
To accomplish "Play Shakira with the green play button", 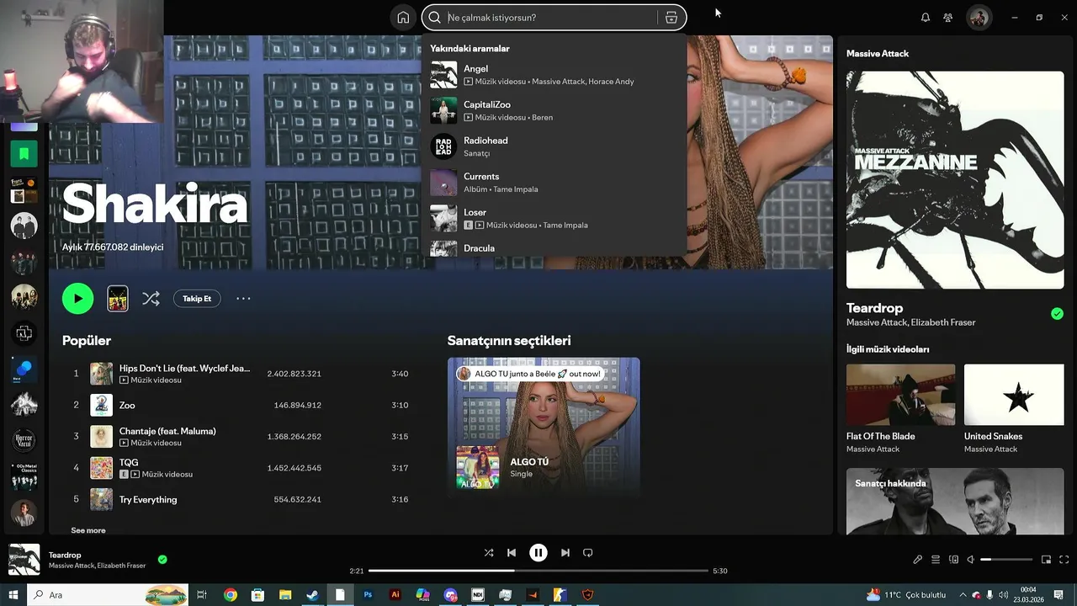I will pyautogui.click(x=77, y=298).
